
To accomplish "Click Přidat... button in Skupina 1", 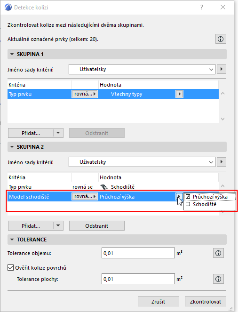I will click(31, 133).
